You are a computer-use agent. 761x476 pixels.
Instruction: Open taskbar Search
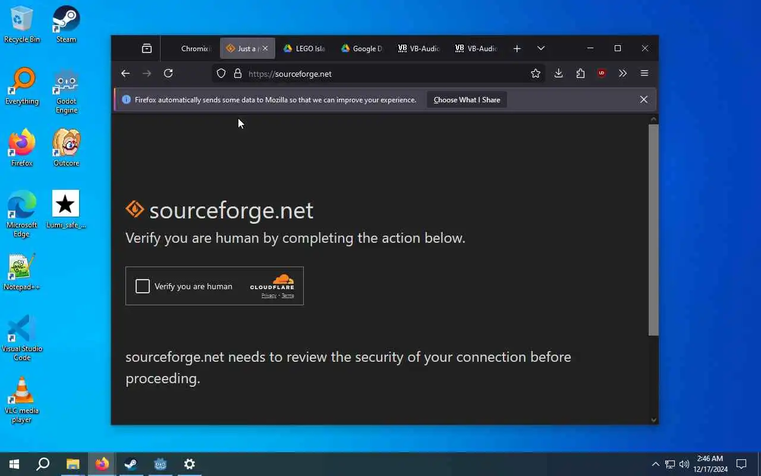[x=43, y=464]
